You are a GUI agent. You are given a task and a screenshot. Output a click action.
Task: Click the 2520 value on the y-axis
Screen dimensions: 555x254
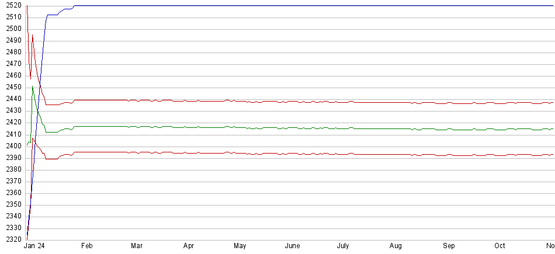pyautogui.click(x=12, y=5)
